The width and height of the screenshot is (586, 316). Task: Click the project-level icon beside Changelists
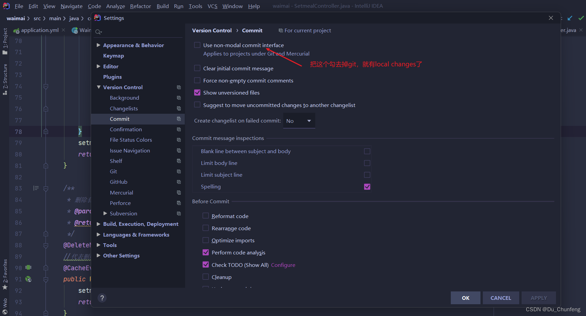coord(179,108)
